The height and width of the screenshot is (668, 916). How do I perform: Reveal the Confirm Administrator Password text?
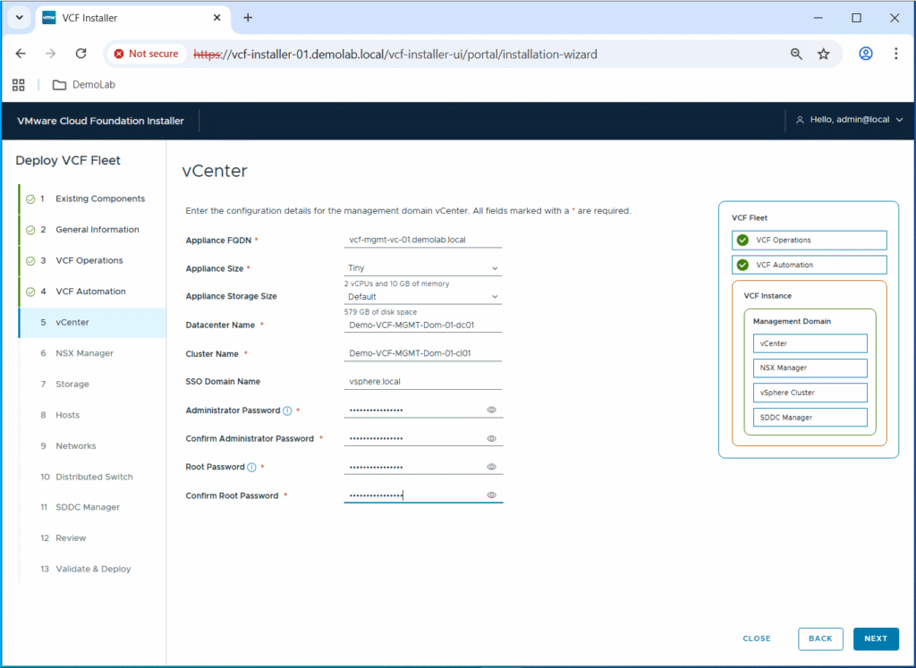[x=491, y=438]
